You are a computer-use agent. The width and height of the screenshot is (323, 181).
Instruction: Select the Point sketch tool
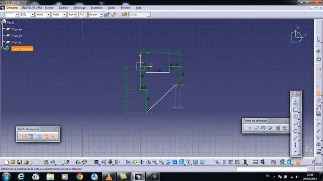coord(296,151)
